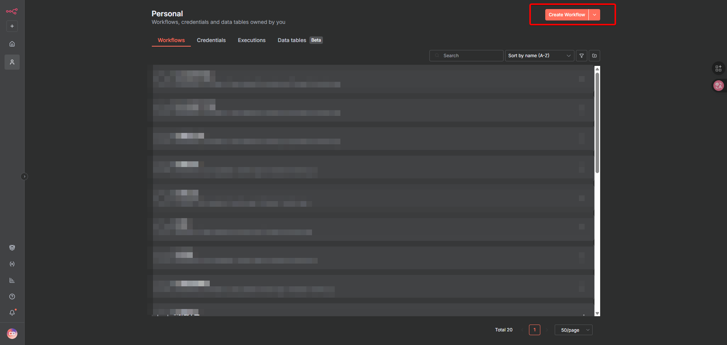This screenshot has width=727, height=345.
Task: Click the CD user avatar
Action: tap(12, 334)
